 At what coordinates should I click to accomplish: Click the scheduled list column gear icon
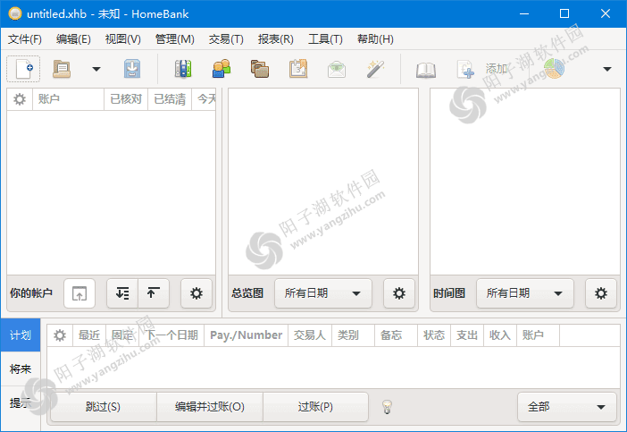pos(60,335)
